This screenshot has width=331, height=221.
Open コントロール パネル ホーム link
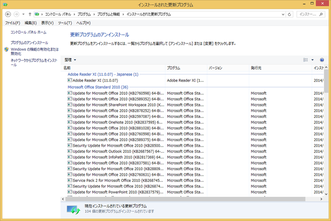(x=29, y=33)
